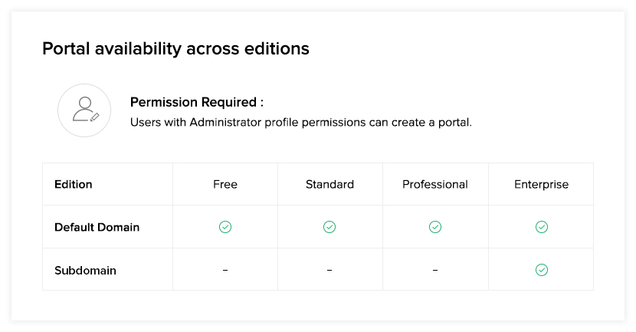This screenshot has height=332, width=636.
Task: Click Default Domain checkmark under Enterprise
Action: tap(541, 227)
